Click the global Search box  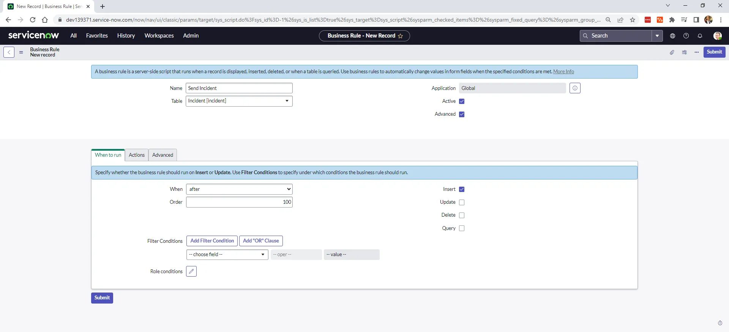point(616,36)
